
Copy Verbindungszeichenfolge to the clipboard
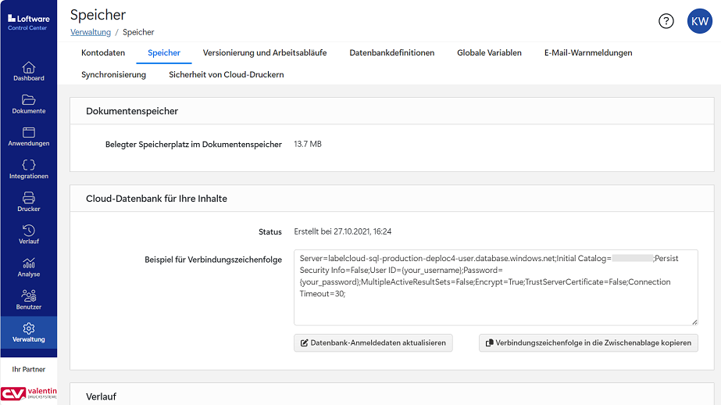[x=588, y=343]
